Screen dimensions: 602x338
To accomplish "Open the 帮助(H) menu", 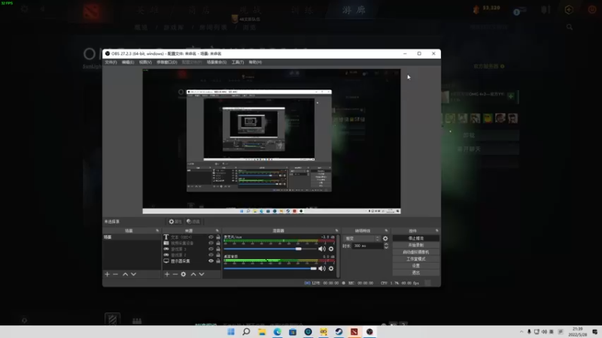I will point(255,62).
